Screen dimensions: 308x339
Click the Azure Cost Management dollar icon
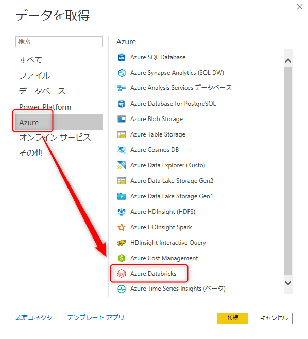(x=122, y=258)
